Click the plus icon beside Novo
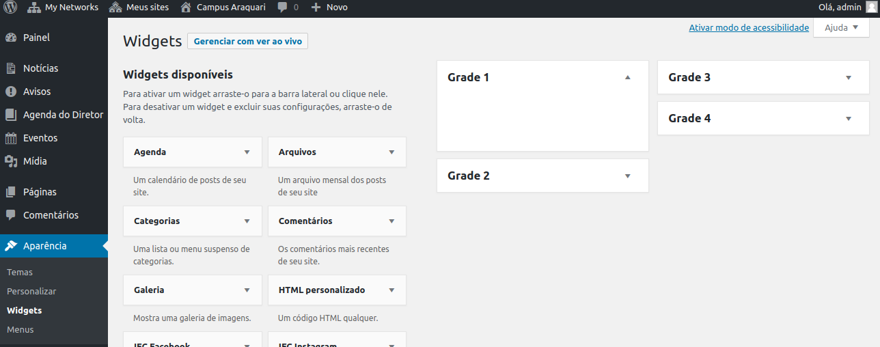The width and height of the screenshot is (880, 347). pos(316,8)
